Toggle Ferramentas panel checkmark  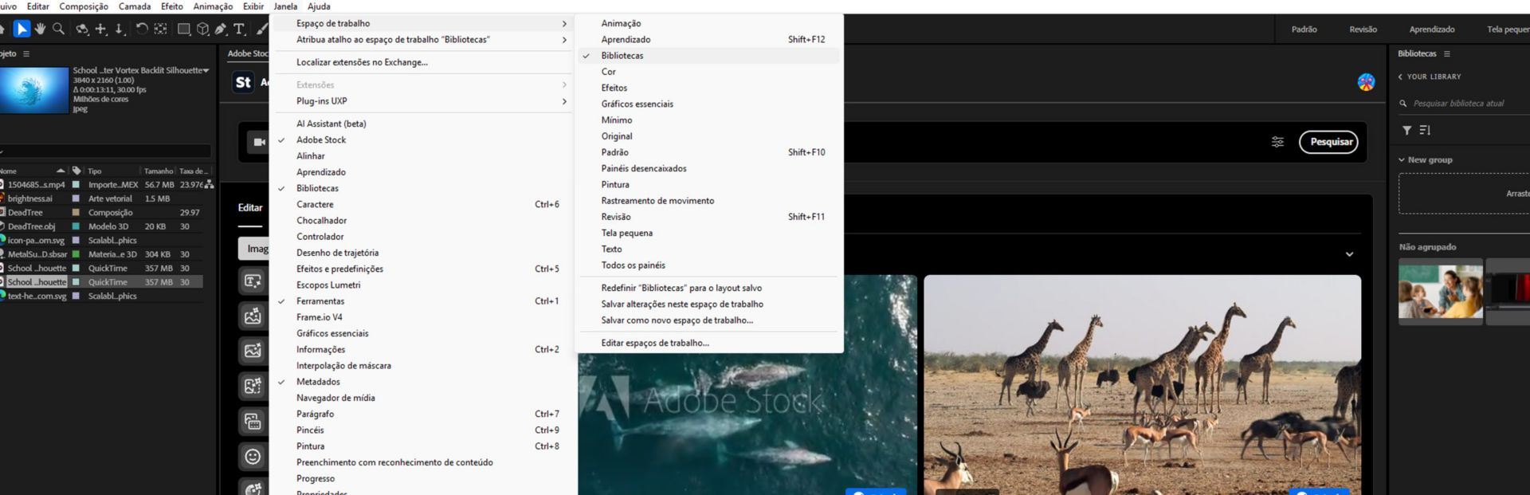coord(422,301)
